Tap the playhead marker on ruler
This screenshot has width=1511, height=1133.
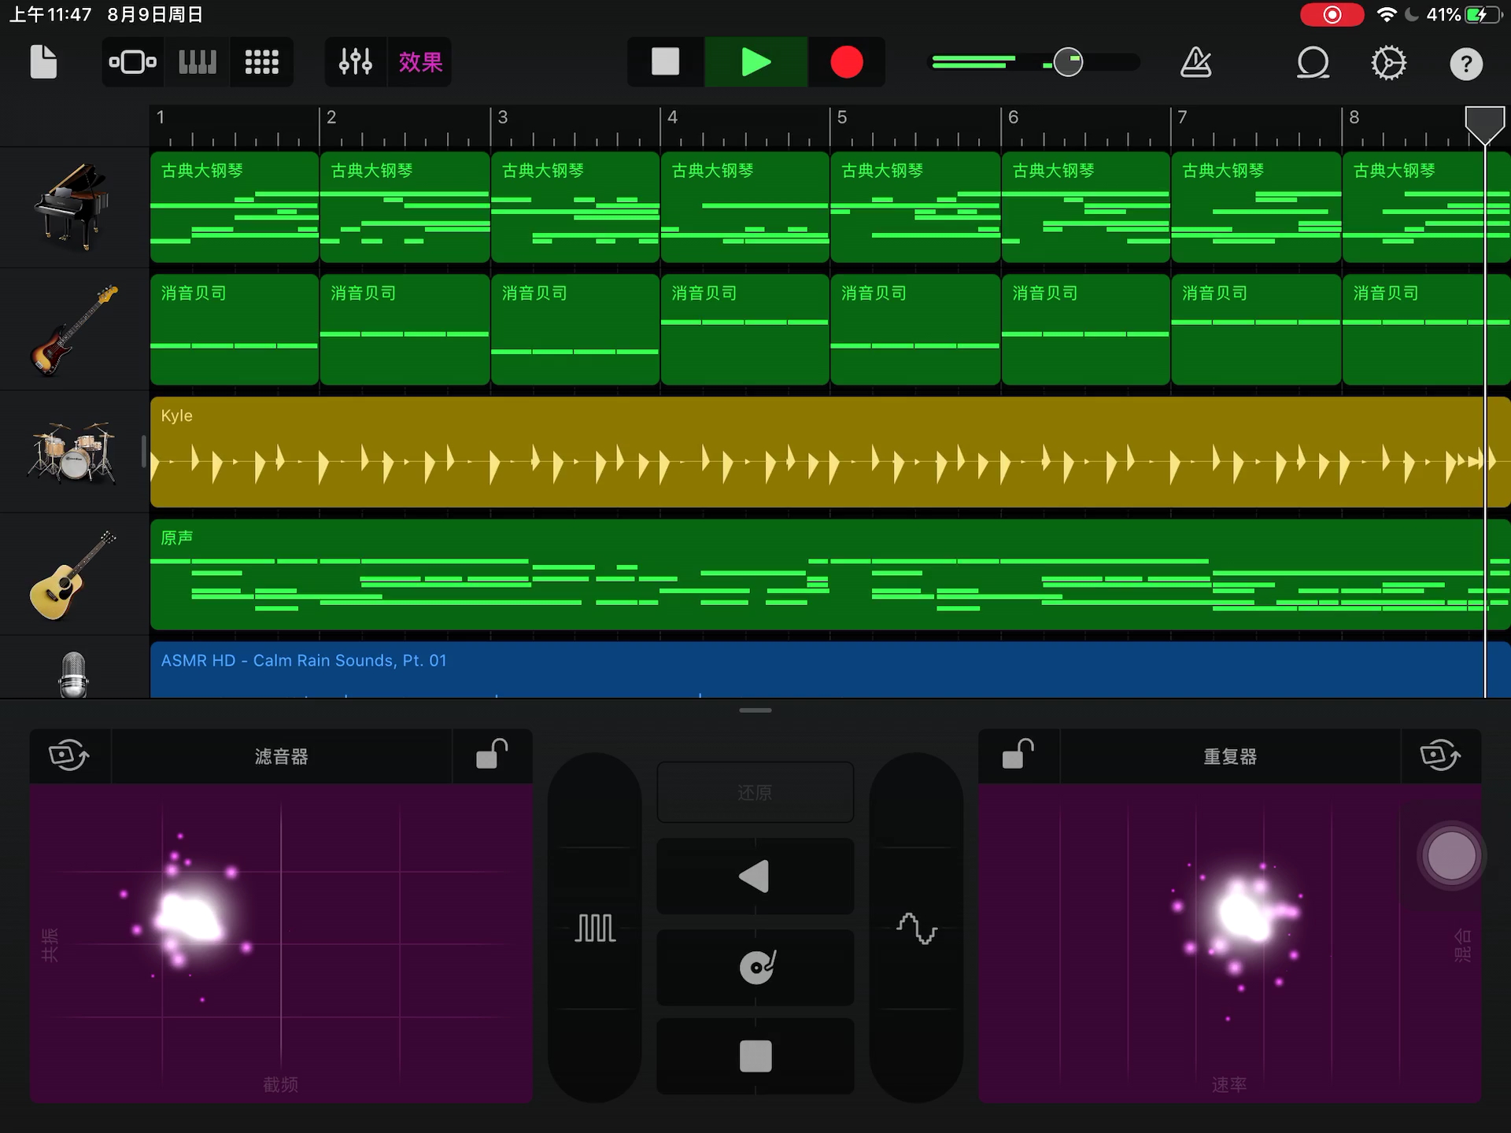pos(1485,124)
